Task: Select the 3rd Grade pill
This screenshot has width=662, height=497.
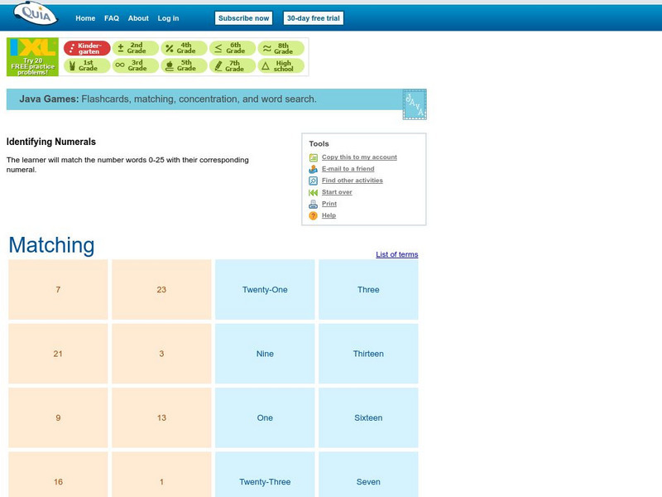Action: tap(135, 65)
